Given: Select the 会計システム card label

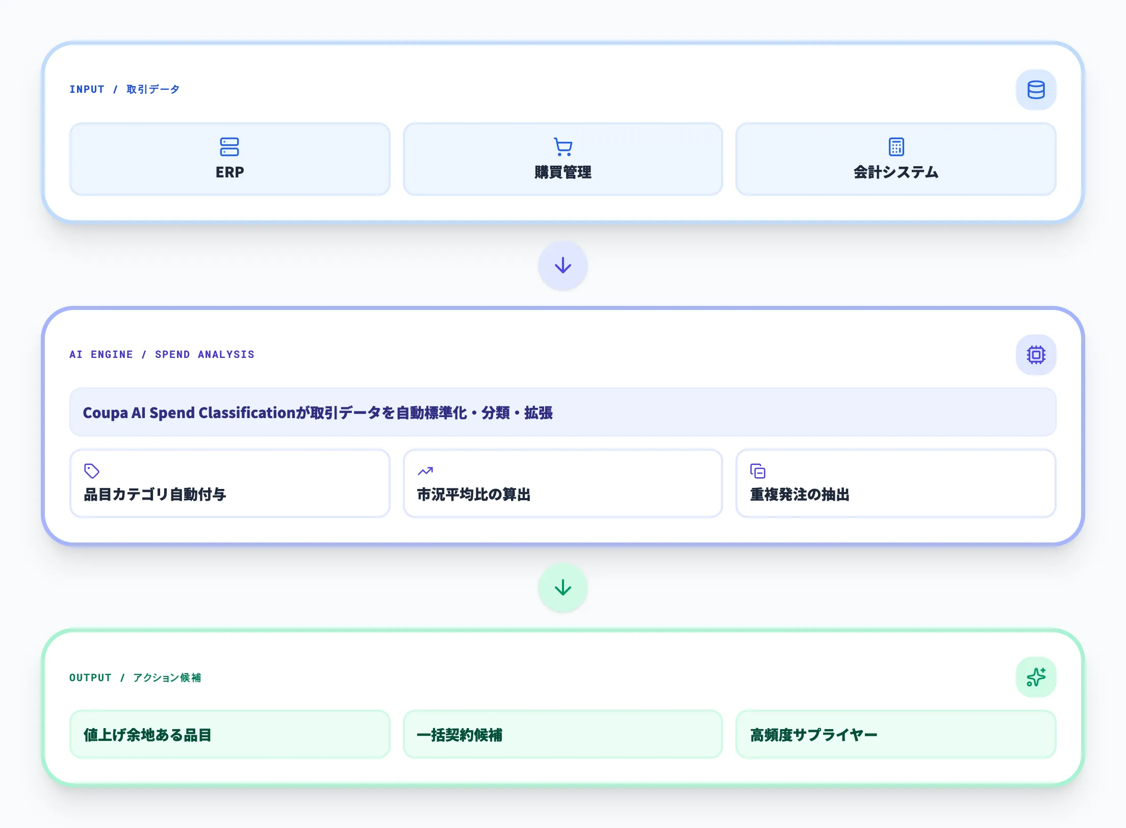Looking at the screenshot, I should (896, 172).
